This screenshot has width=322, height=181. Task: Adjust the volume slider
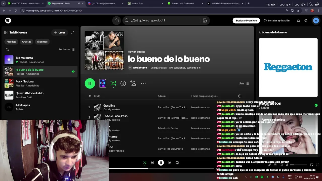299,165
